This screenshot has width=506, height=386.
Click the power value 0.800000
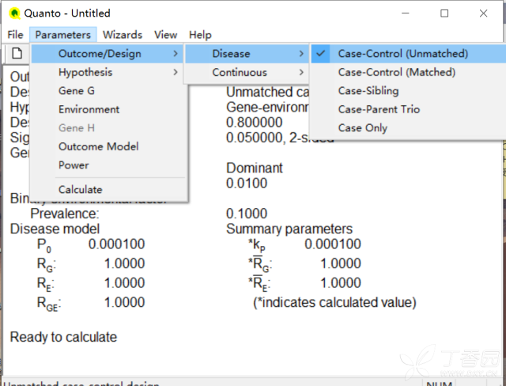(255, 123)
